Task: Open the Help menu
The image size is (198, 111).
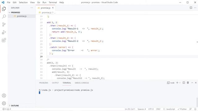Action: pos(62,2)
